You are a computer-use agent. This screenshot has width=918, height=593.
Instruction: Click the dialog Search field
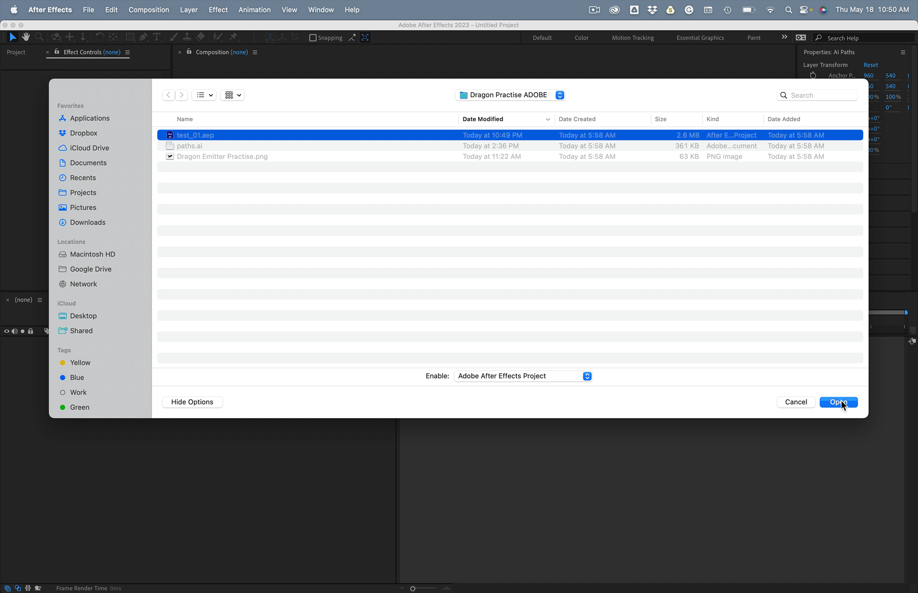tap(817, 95)
